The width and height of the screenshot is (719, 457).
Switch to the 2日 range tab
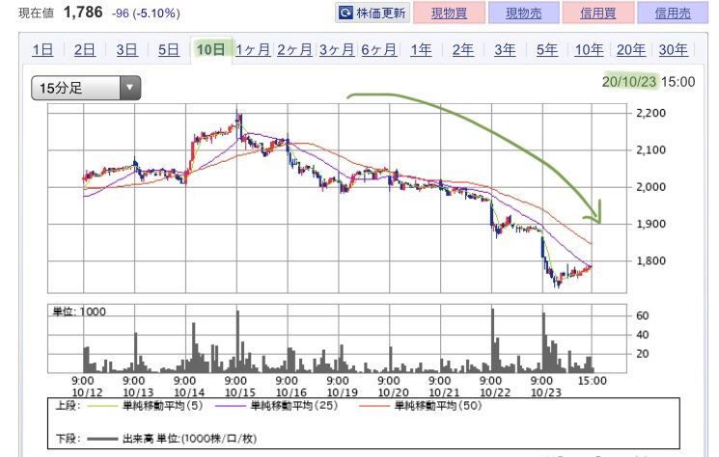(84, 50)
